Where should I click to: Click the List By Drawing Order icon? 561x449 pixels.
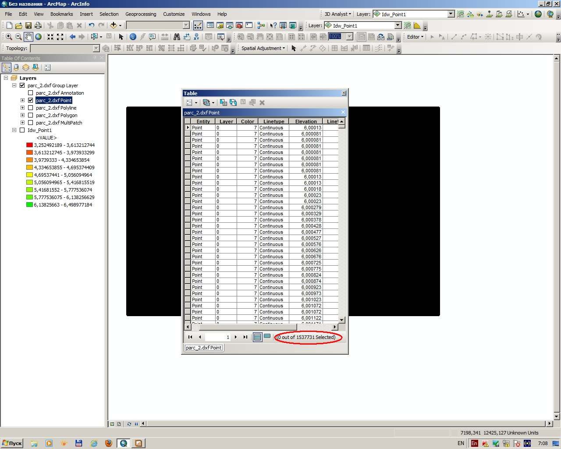[x=7, y=68]
